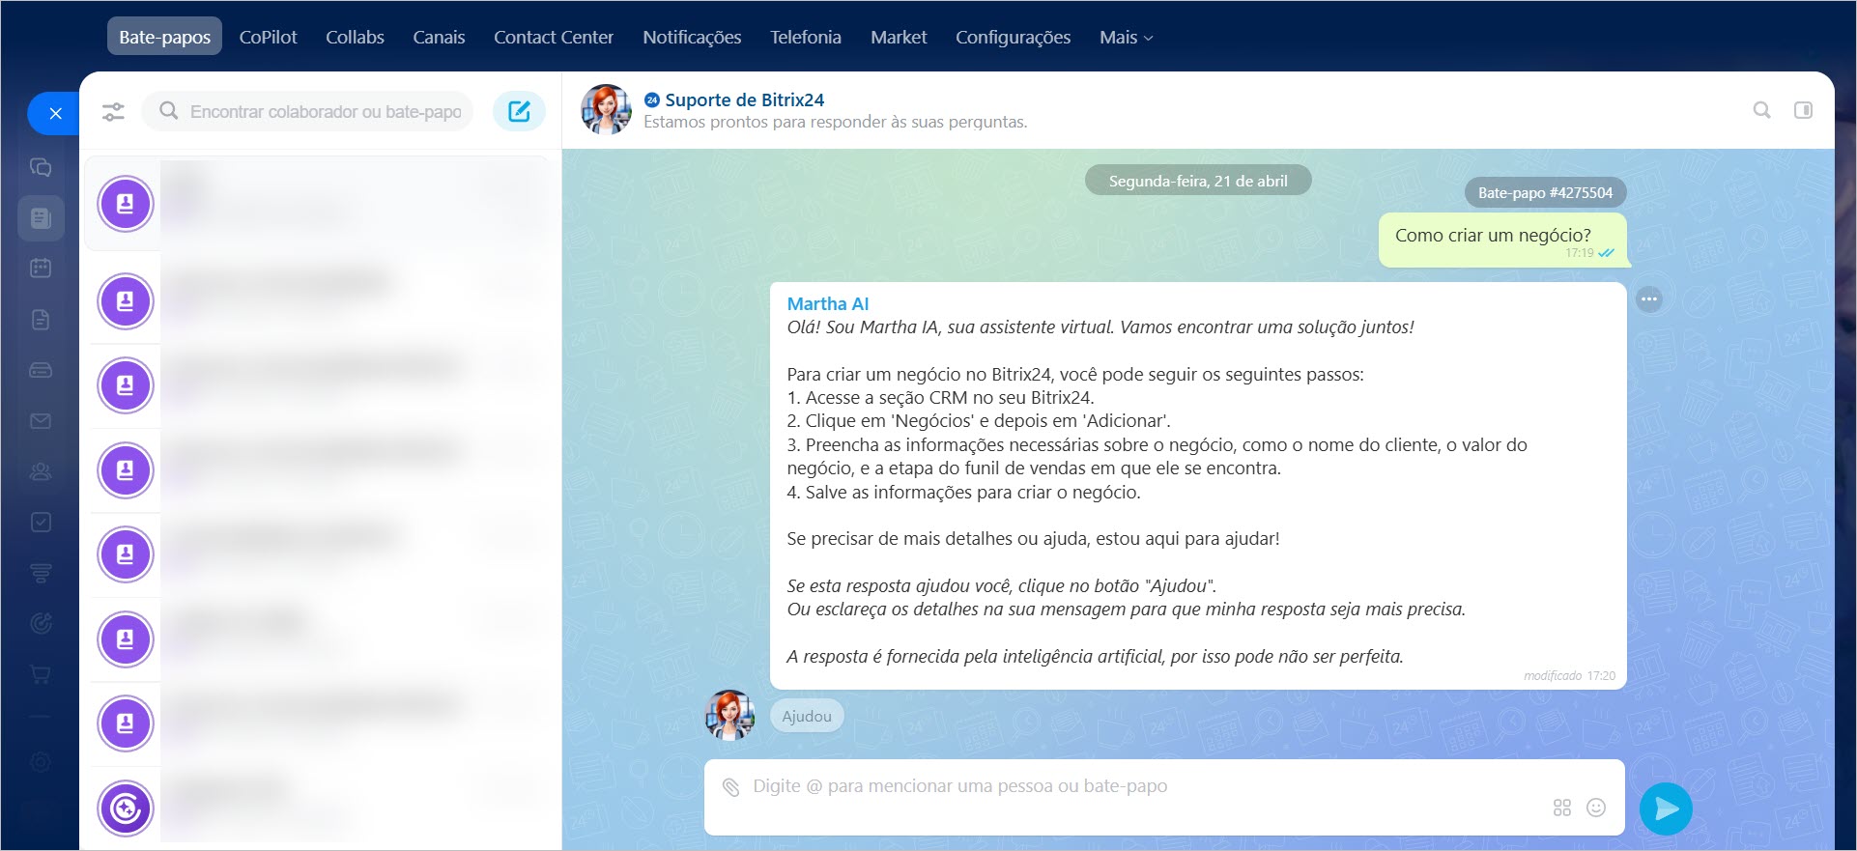Open the apps grid icon in composer
This screenshot has width=1857, height=851.
click(1561, 808)
